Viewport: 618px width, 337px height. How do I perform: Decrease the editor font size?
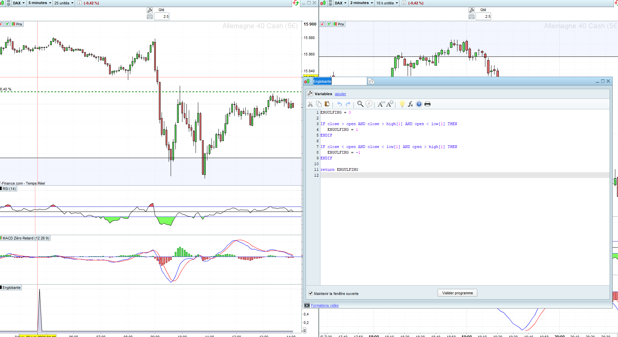[x=381, y=104]
